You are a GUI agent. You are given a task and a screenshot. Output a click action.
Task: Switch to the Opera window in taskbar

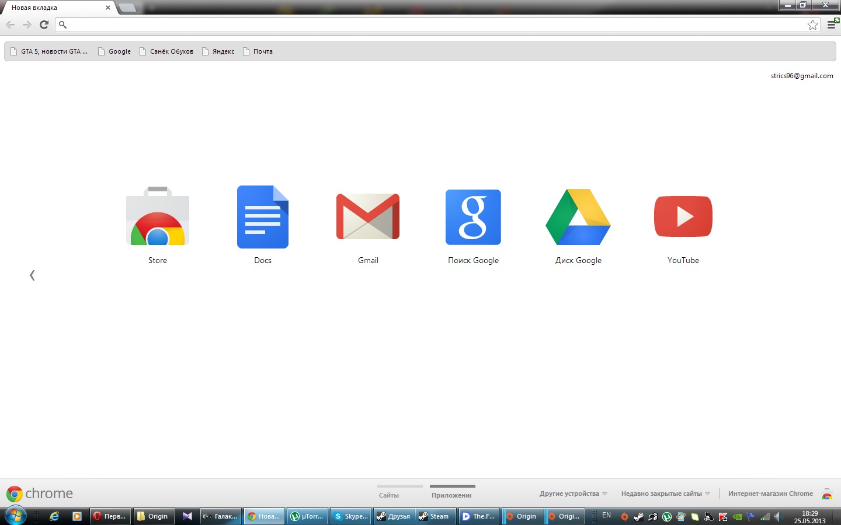click(x=110, y=516)
